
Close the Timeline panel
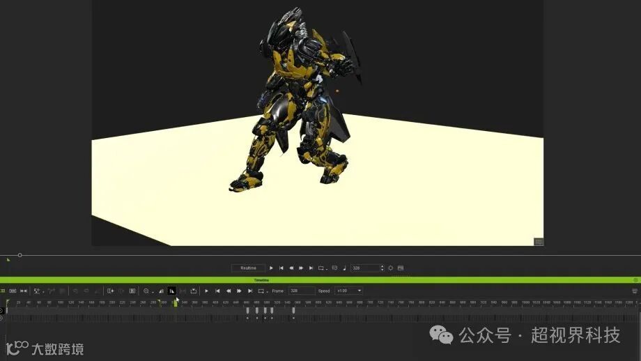pos(635,280)
